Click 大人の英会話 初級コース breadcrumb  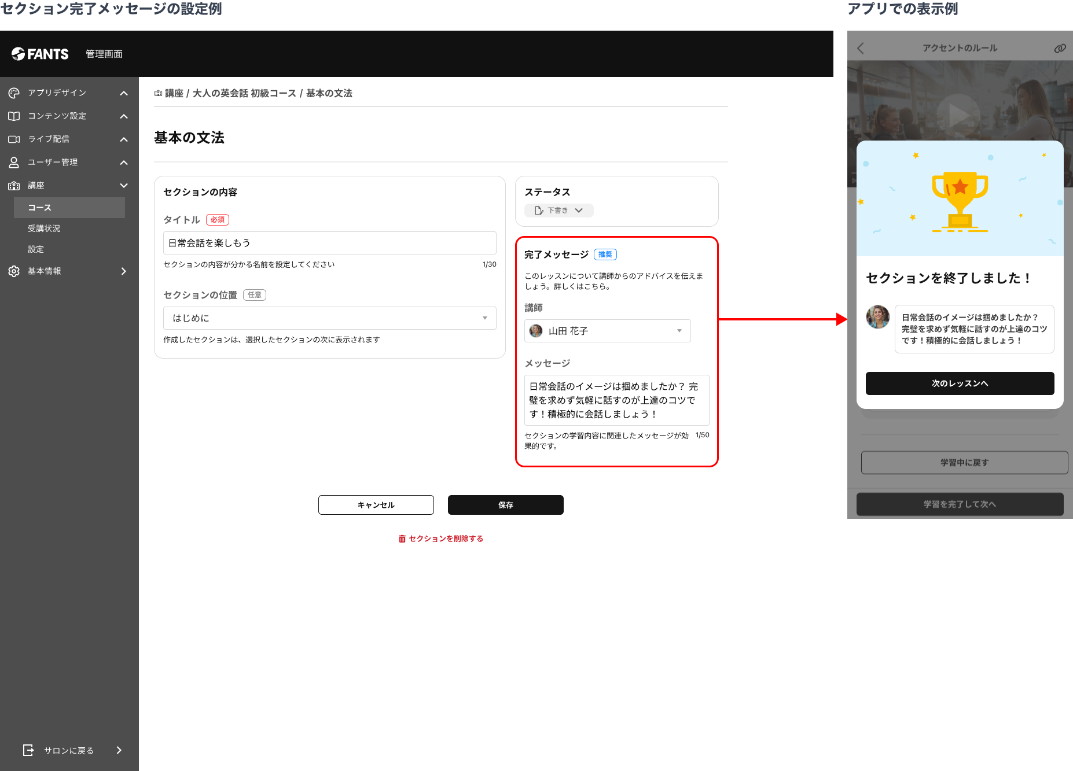(244, 93)
